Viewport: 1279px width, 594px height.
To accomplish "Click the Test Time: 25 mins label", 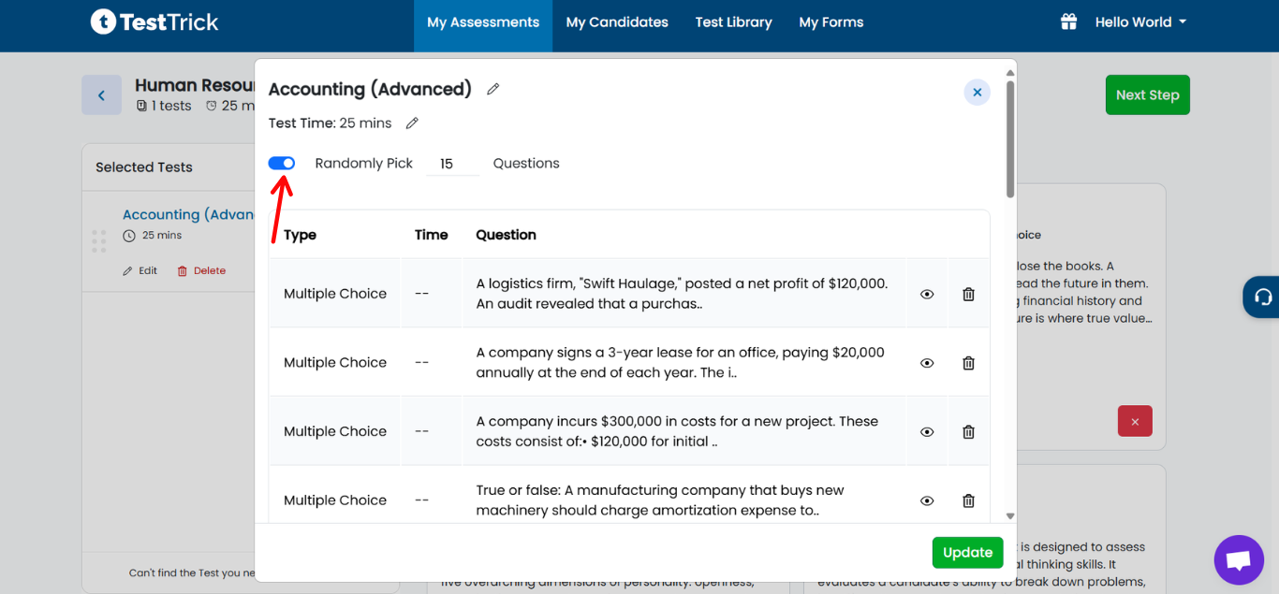I will tap(330, 123).
